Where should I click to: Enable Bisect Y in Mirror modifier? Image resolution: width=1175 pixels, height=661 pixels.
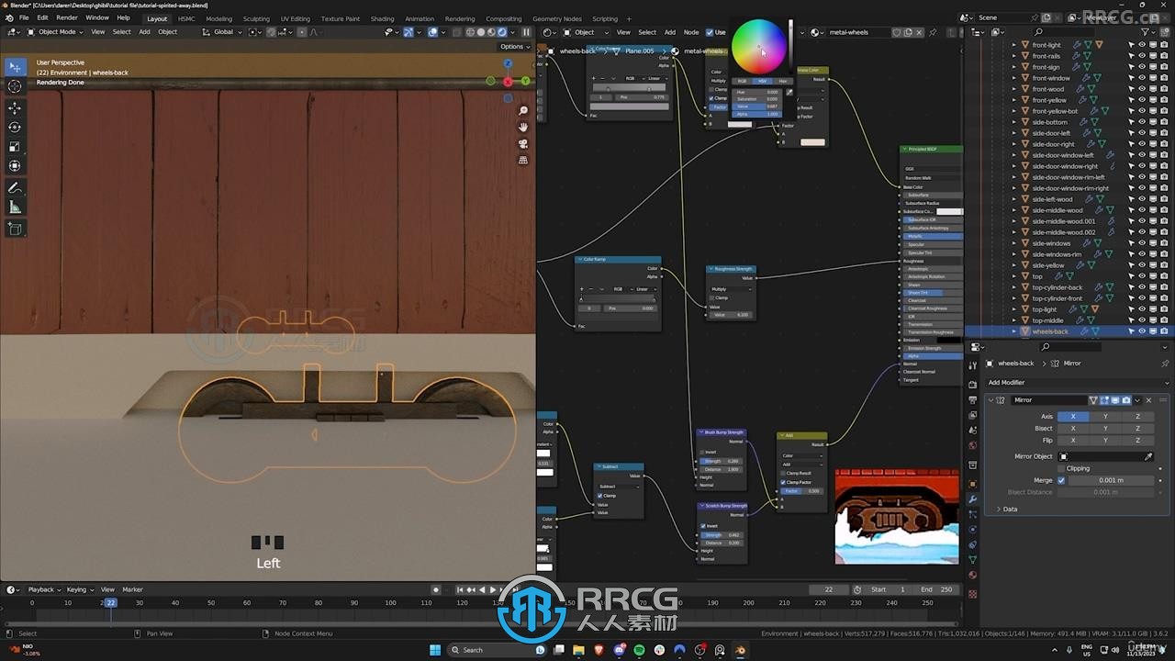coord(1105,428)
